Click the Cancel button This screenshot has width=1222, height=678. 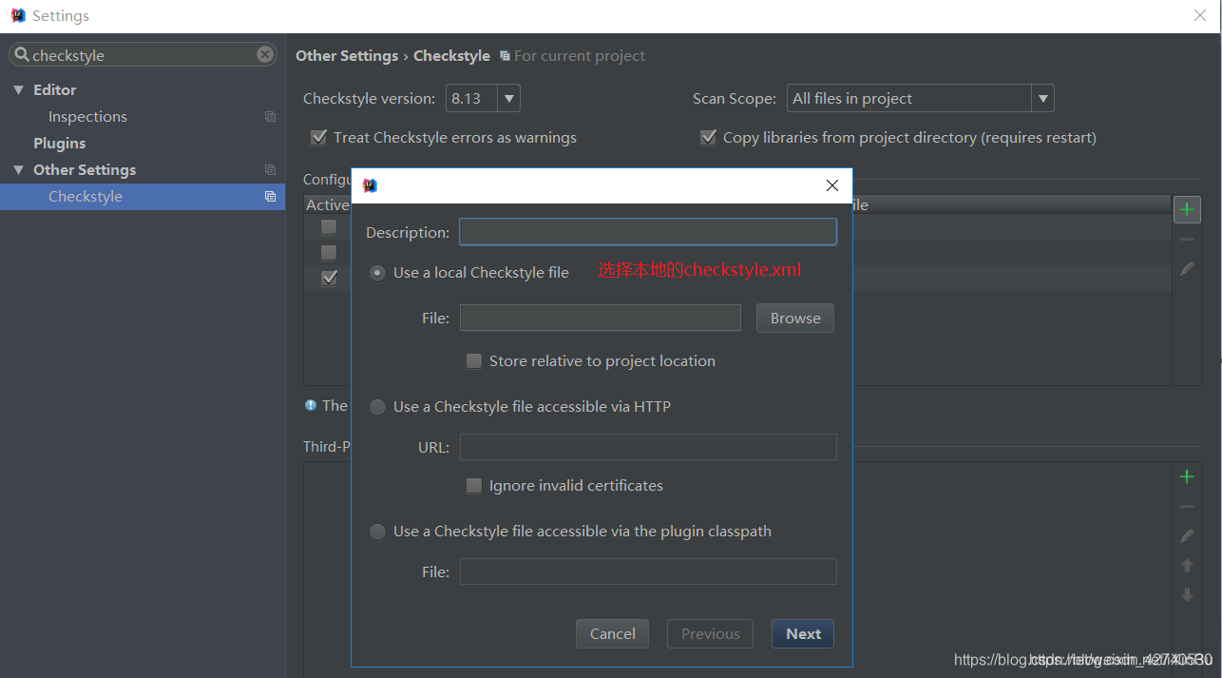point(613,634)
